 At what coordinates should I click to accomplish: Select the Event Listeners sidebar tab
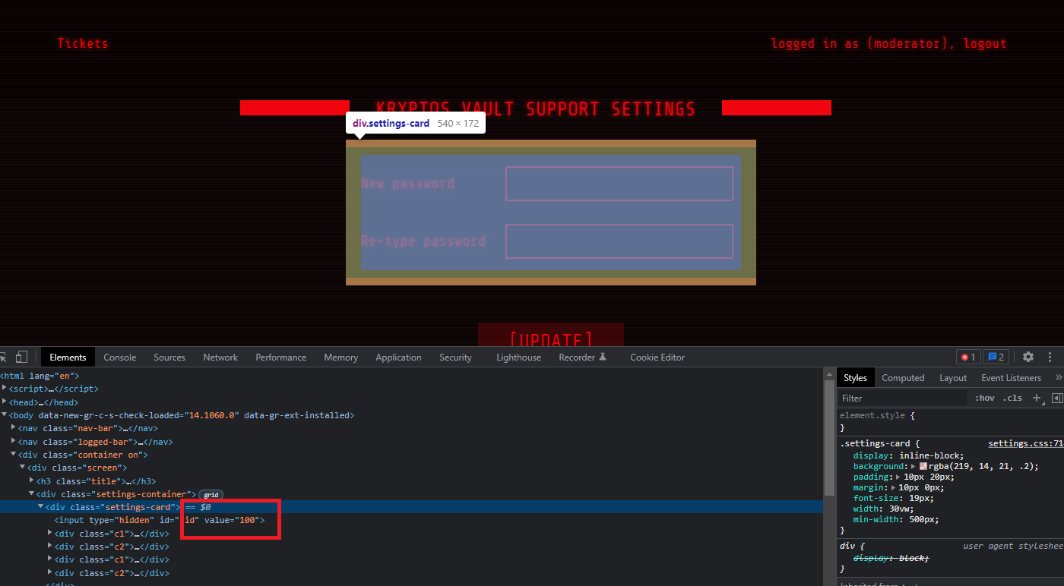[1011, 377]
